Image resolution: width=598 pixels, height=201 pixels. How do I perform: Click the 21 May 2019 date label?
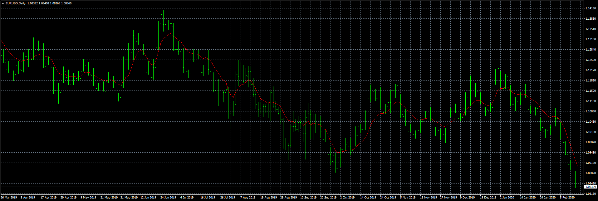(x=109, y=198)
